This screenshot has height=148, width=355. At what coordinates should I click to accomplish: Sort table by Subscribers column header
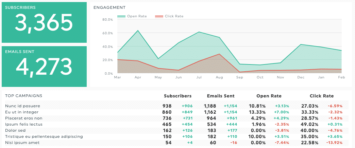tap(177, 96)
